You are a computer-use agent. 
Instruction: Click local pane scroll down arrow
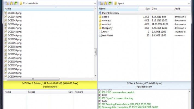95,76
